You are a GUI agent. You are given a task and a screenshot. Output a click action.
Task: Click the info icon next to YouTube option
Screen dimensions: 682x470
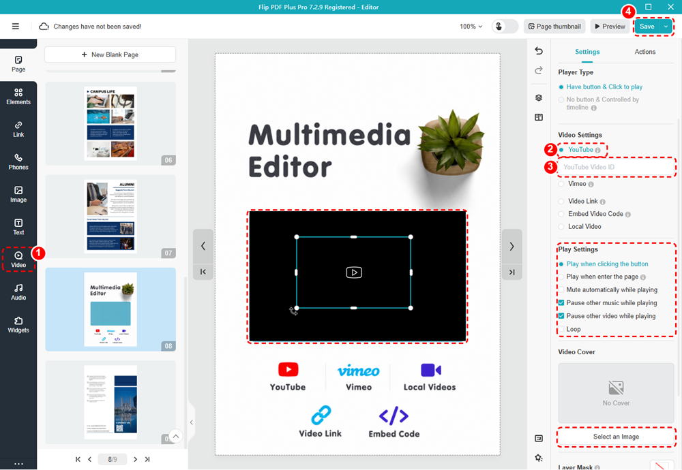597,151
